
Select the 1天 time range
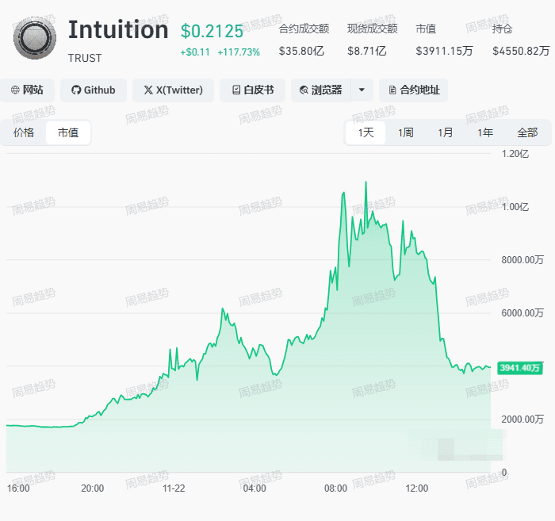[366, 132]
